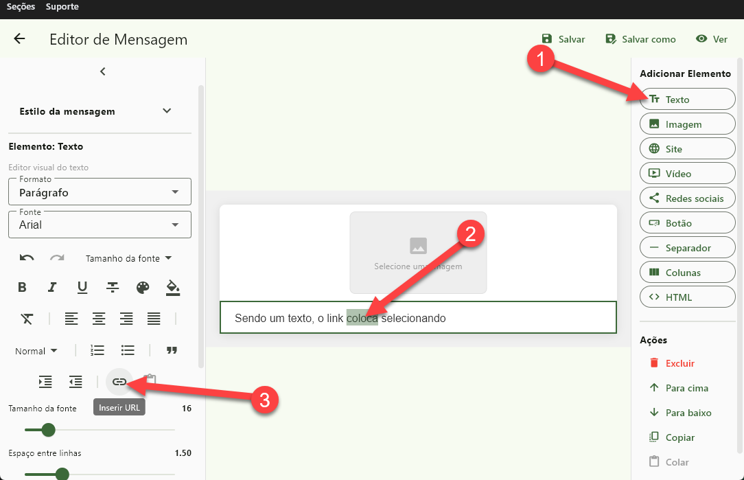Open the Suporte menu
Screen dimensions: 744x480
(62, 7)
